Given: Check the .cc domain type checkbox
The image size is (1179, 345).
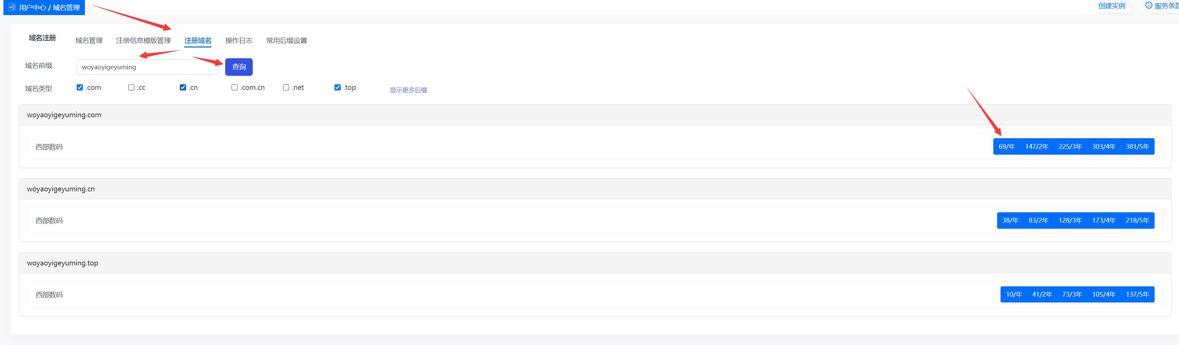Looking at the screenshot, I should point(131,87).
